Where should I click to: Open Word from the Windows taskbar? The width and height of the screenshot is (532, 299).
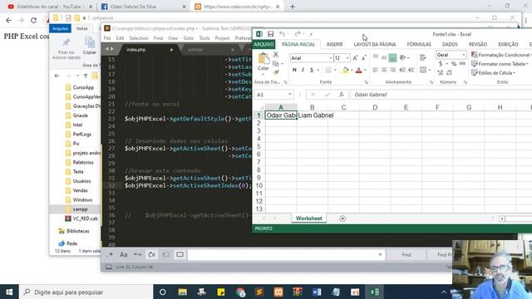(317, 292)
